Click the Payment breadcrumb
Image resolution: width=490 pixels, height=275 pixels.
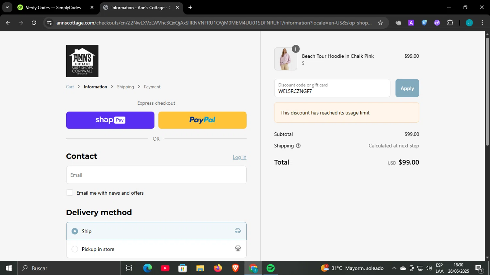click(152, 87)
